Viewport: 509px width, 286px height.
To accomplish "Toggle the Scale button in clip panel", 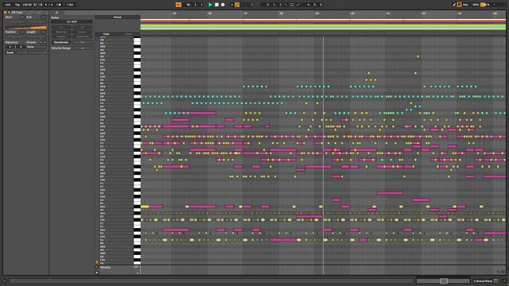I will tap(10, 52).
